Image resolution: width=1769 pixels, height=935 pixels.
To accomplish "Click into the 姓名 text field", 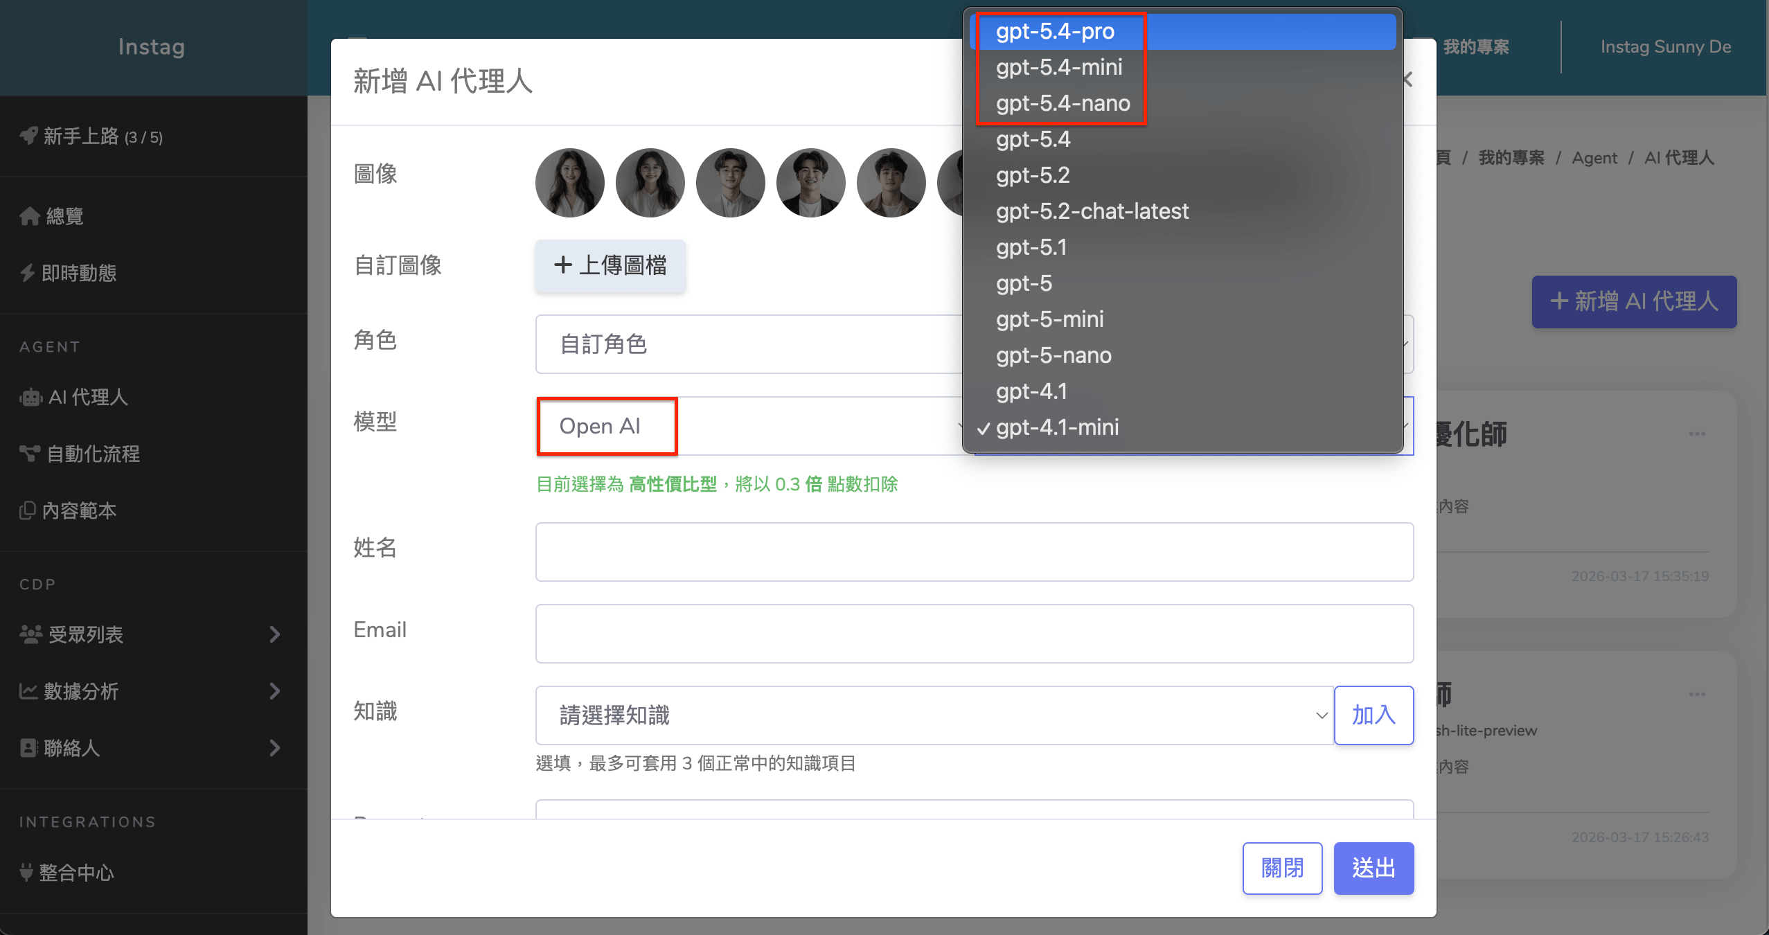I will tap(974, 552).
